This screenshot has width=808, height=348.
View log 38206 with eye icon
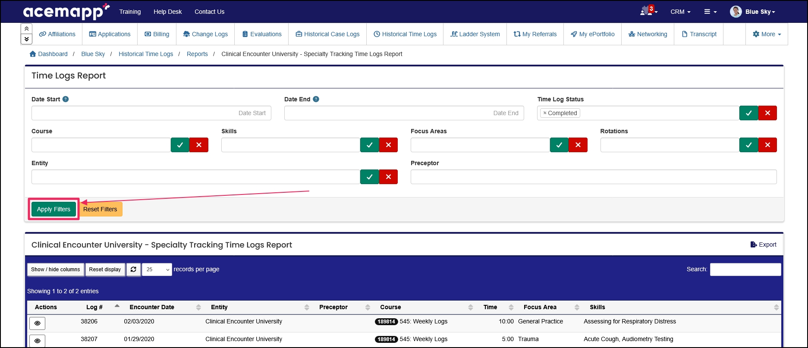(37, 323)
